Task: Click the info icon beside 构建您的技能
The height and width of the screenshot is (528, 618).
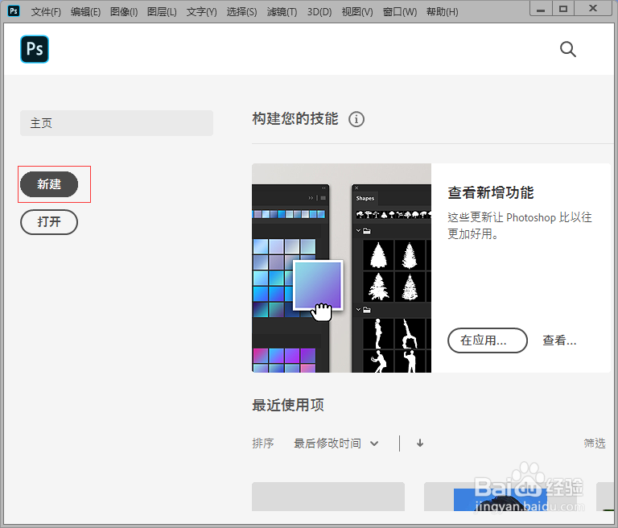Action: click(x=356, y=119)
